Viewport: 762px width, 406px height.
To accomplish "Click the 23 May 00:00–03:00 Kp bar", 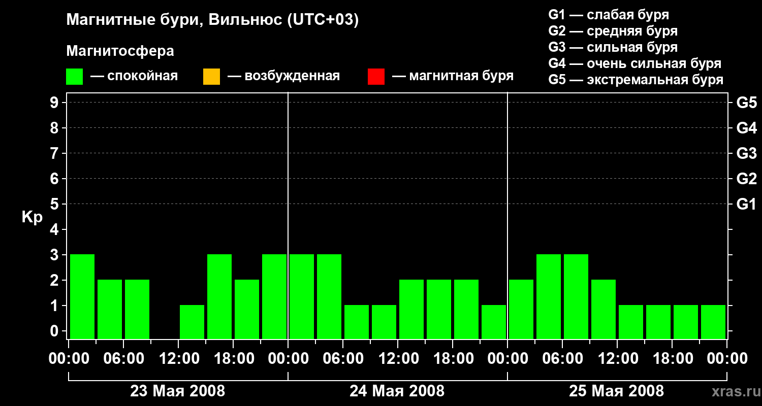I will [x=82, y=296].
